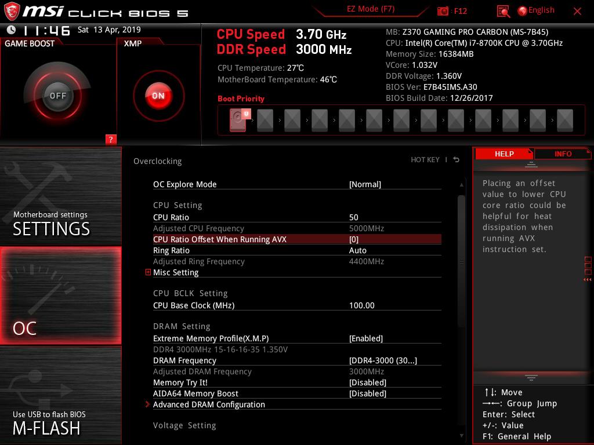Click the DDR Voltage 1.360V reading
This screenshot has width=594, height=445.
pos(423,76)
